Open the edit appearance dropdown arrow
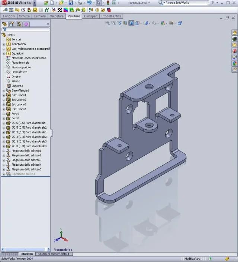 click(166, 23)
